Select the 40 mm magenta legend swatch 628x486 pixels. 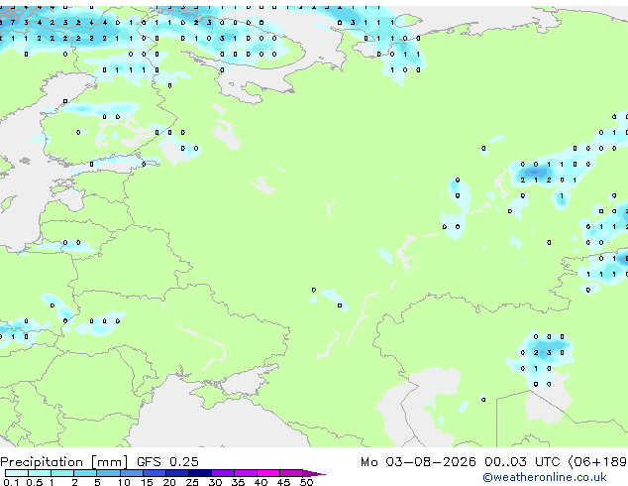click(x=268, y=473)
